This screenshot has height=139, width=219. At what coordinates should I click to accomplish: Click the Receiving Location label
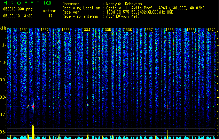click(81, 8)
